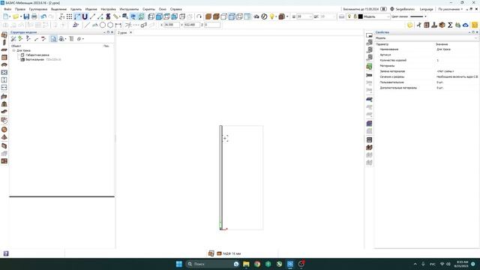The width and height of the screenshot is (480, 270).
Task: Select Габаритная рамка tree item
Action: pos(37,55)
